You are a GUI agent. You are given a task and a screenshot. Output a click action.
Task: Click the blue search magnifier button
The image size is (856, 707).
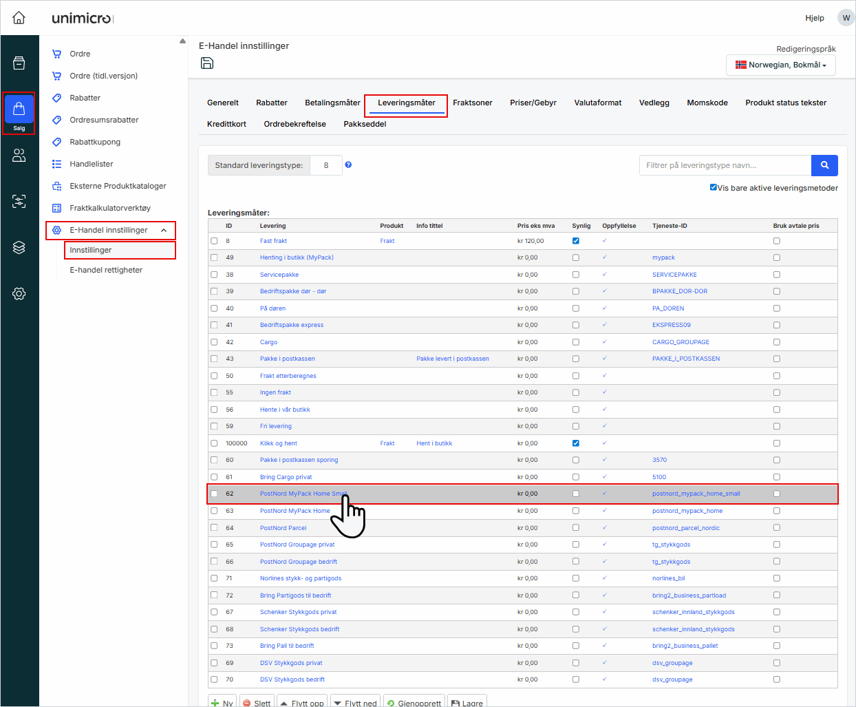824,165
